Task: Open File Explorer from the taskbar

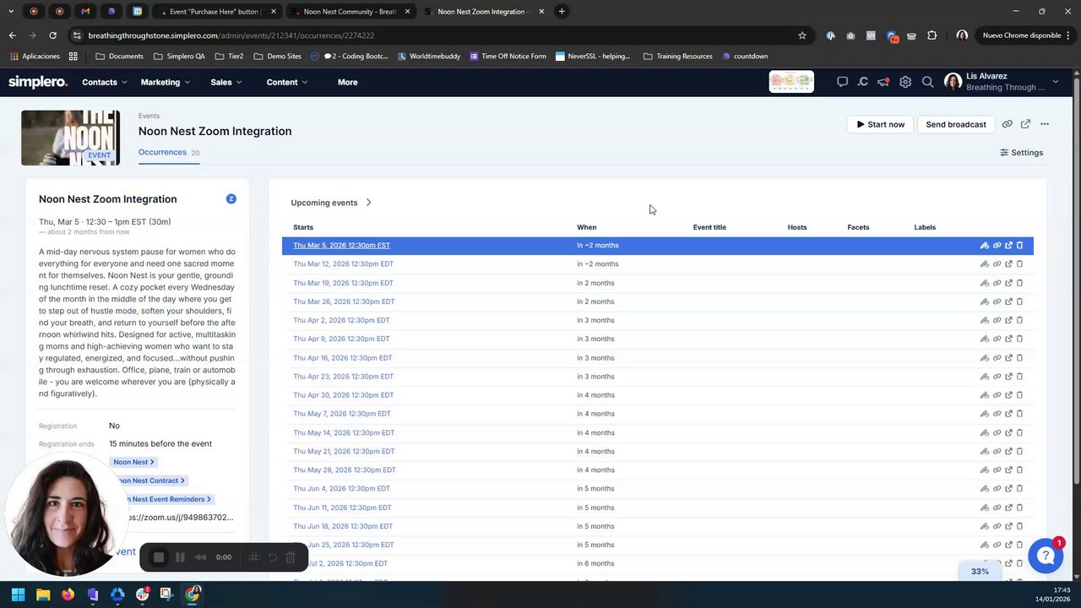Action: point(43,594)
